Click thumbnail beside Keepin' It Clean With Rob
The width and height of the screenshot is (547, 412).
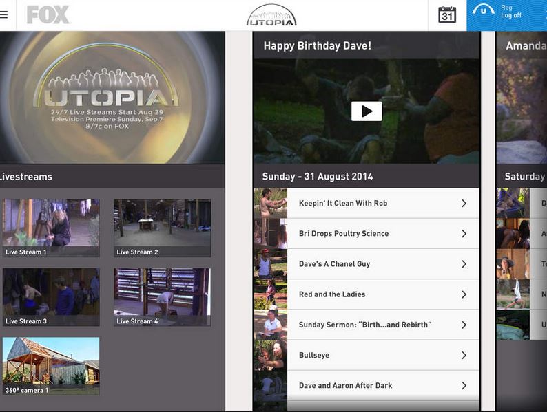[x=271, y=204]
